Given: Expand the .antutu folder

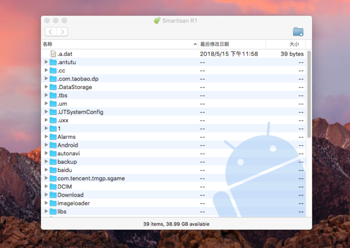Looking at the screenshot, I should point(46,62).
